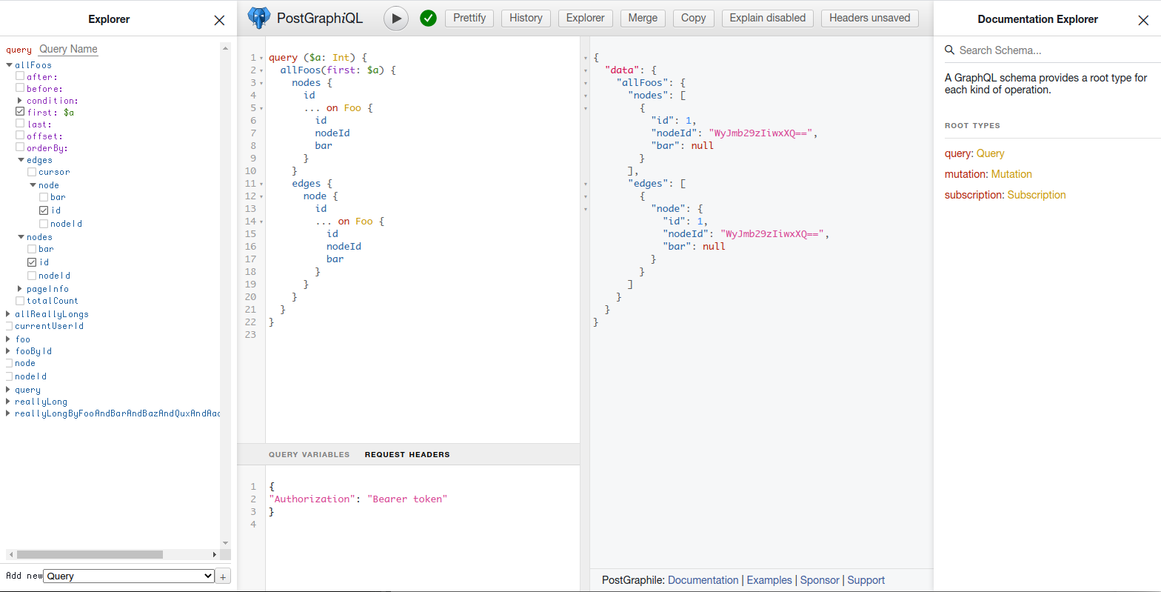Open the PostGraphile Documentation link
Image resolution: width=1161 pixels, height=592 pixels.
tap(703, 580)
